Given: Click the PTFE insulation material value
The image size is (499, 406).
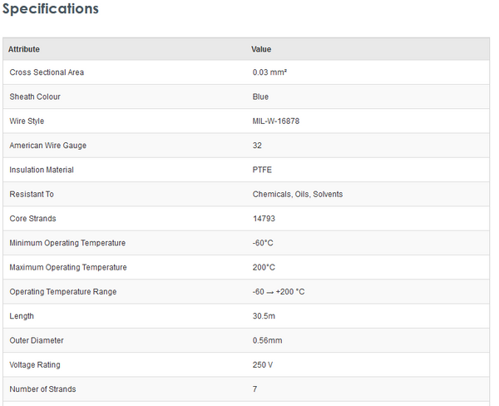Looking at the screenshot, I should point(262,170).
